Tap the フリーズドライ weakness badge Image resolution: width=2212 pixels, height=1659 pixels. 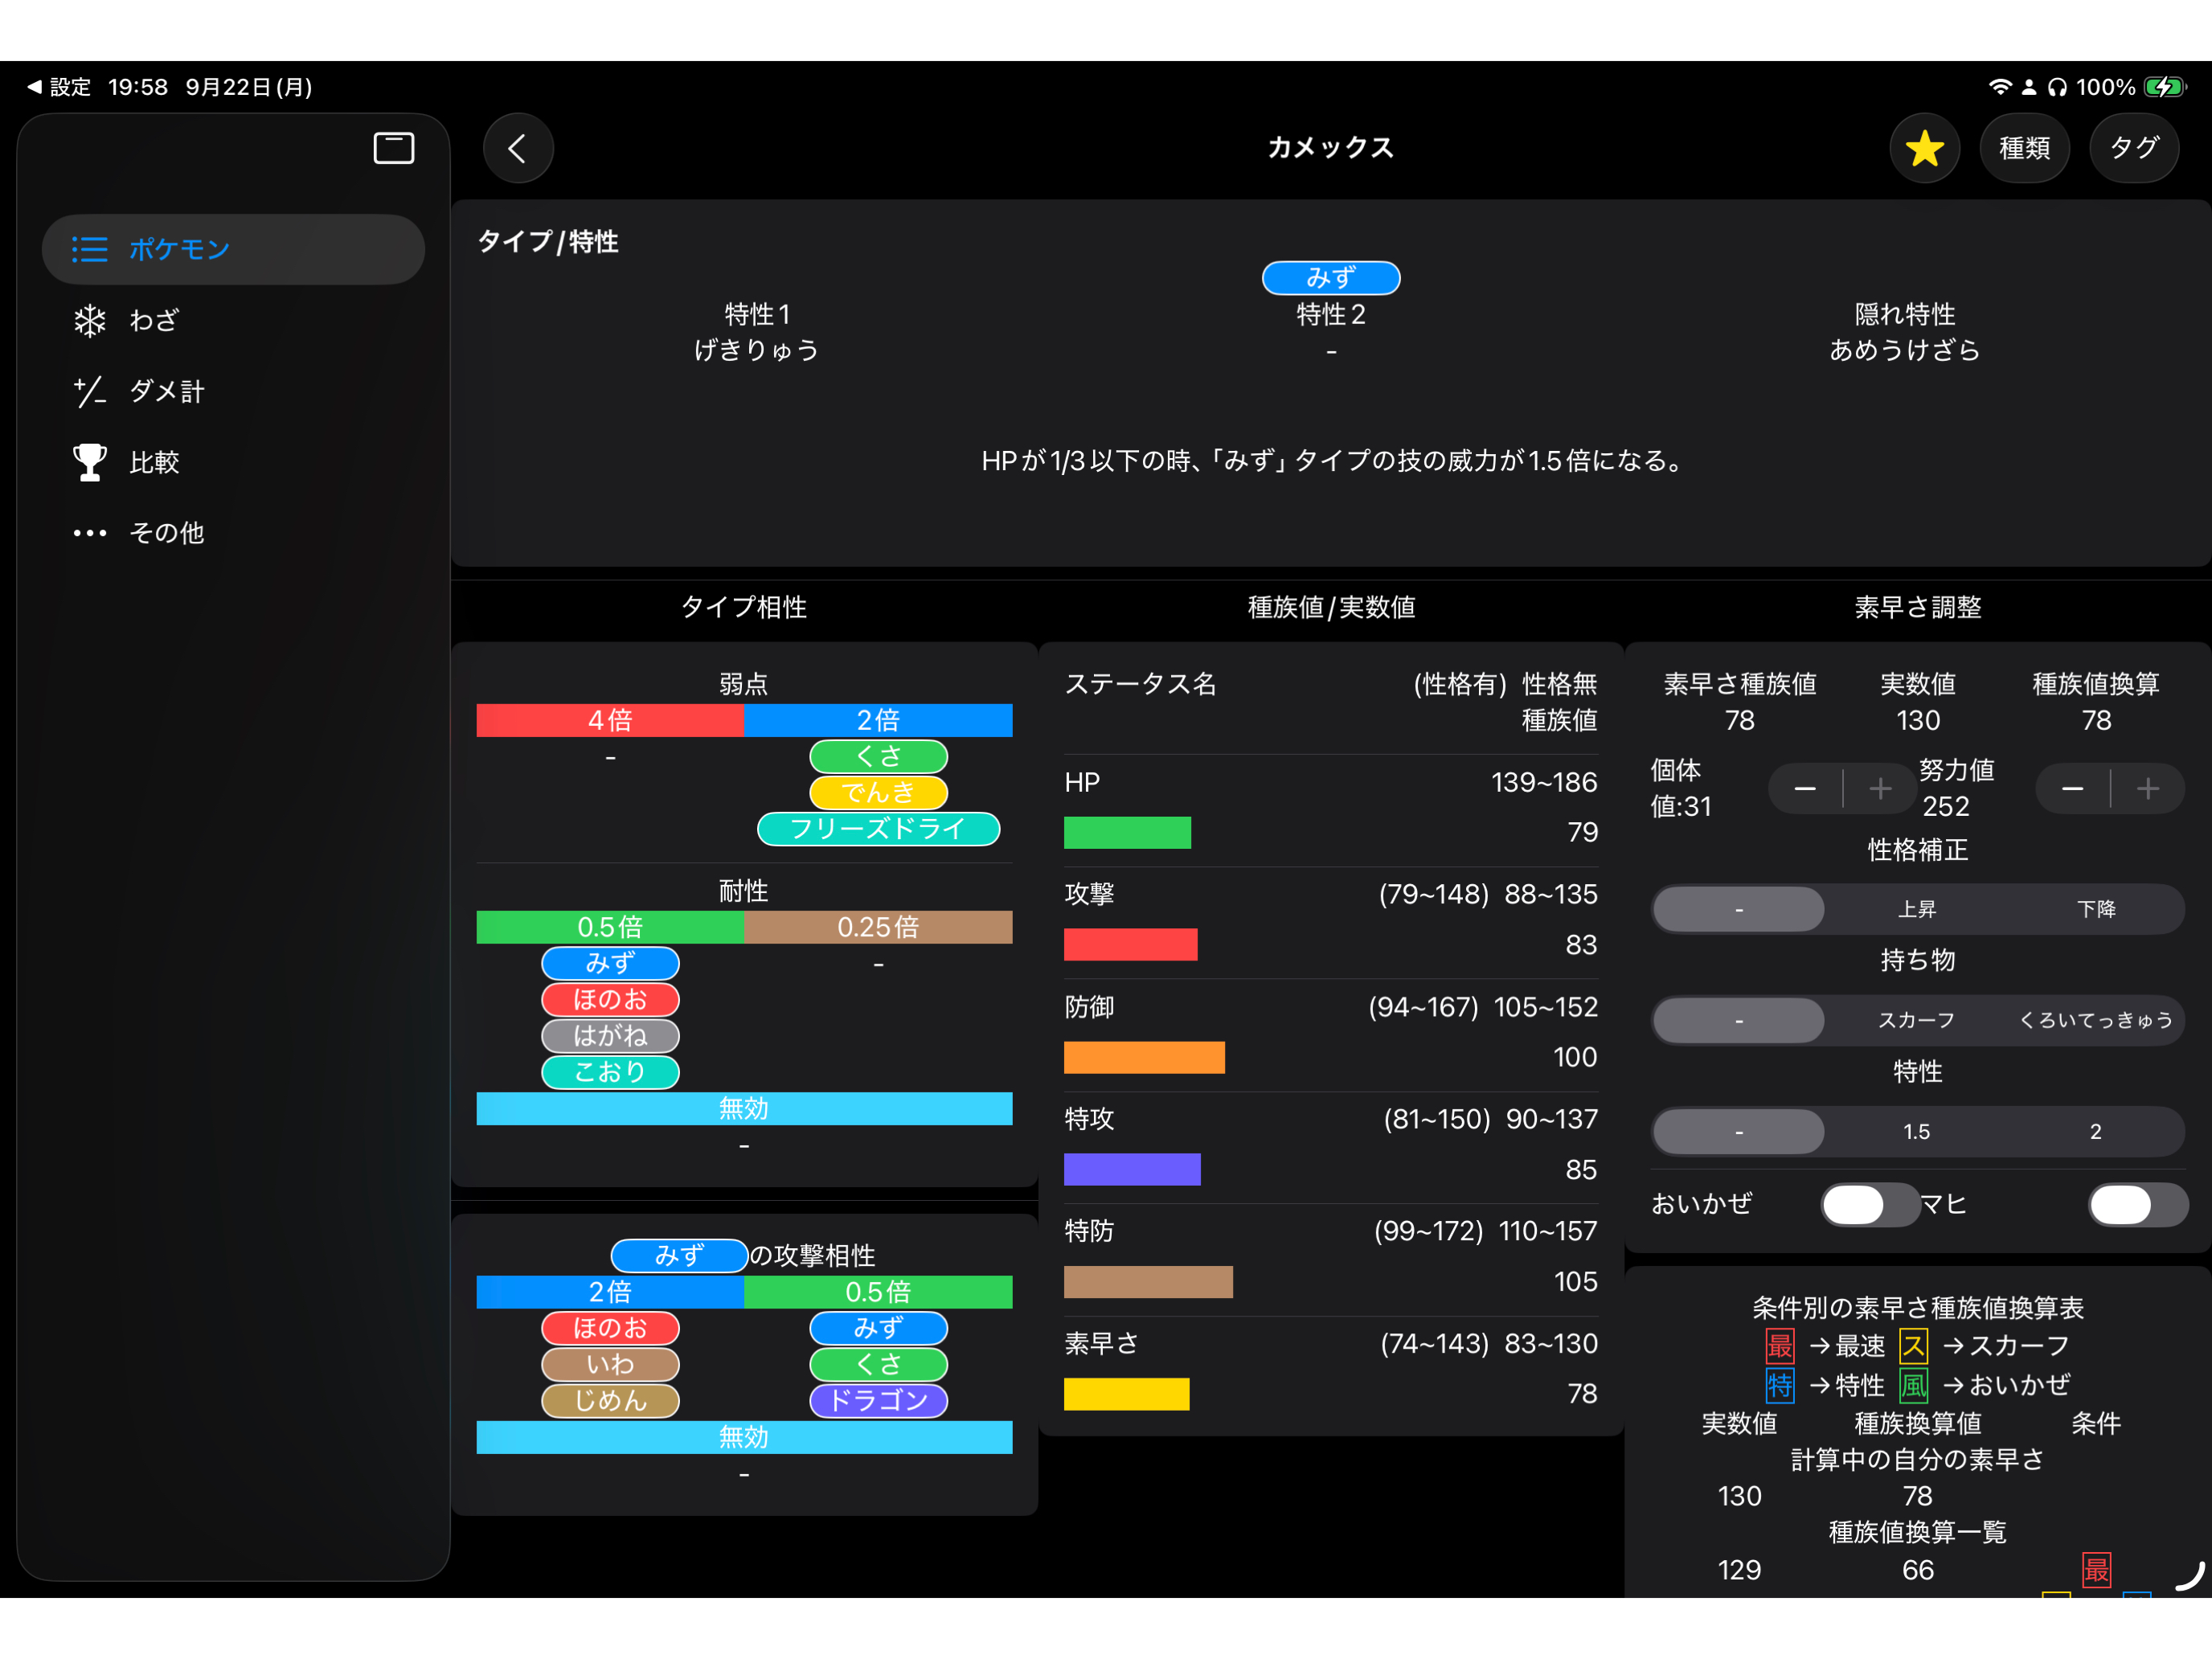(878, 828)
